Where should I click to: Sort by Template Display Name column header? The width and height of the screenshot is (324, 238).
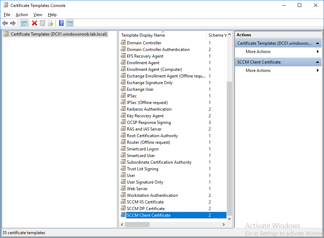point(163,35)
